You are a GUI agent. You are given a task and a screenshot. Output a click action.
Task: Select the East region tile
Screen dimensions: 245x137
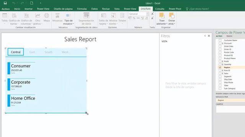pyautogui.click(x=32, y=52)
